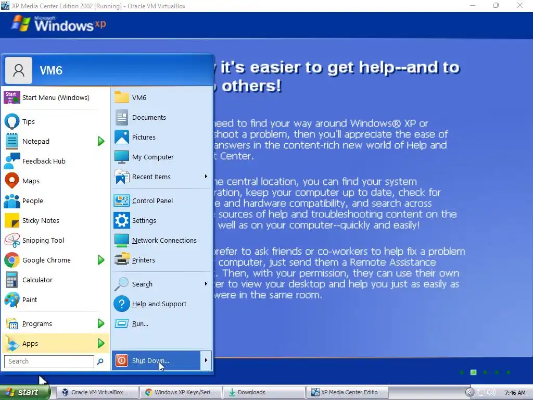Expand the Apps submenu arrow
This screenshot has width=533, height=400.
click(101, 344)
